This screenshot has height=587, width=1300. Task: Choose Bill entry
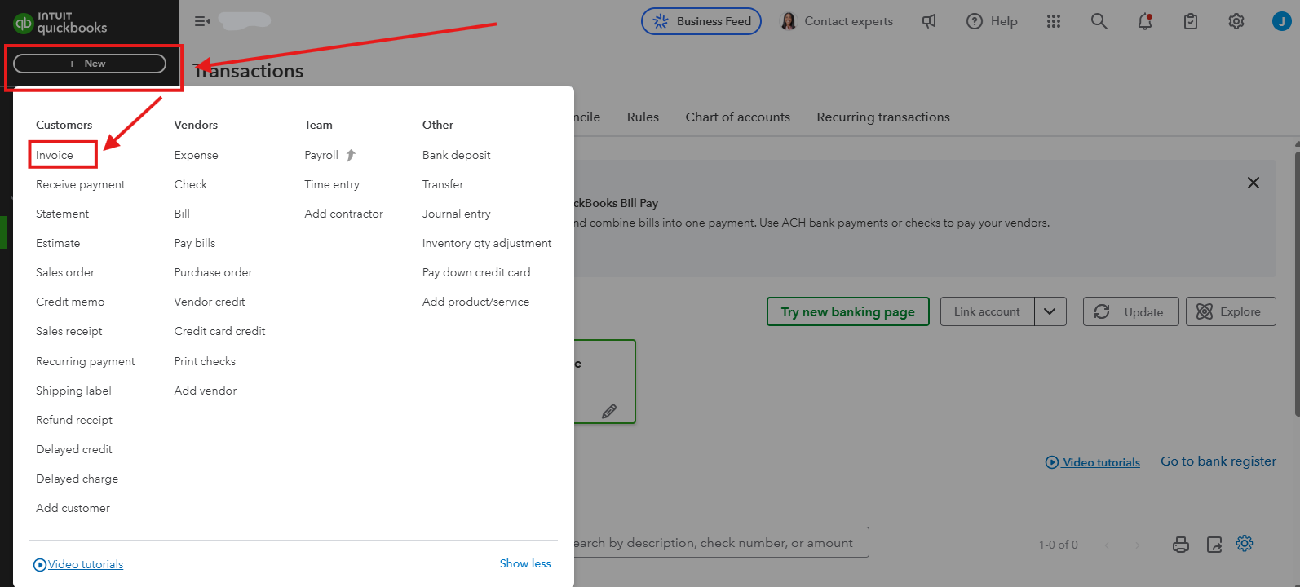pos(182,214)
